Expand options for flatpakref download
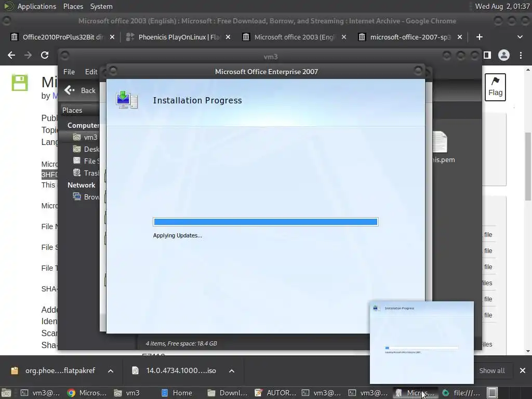 [x=111, y=371]
